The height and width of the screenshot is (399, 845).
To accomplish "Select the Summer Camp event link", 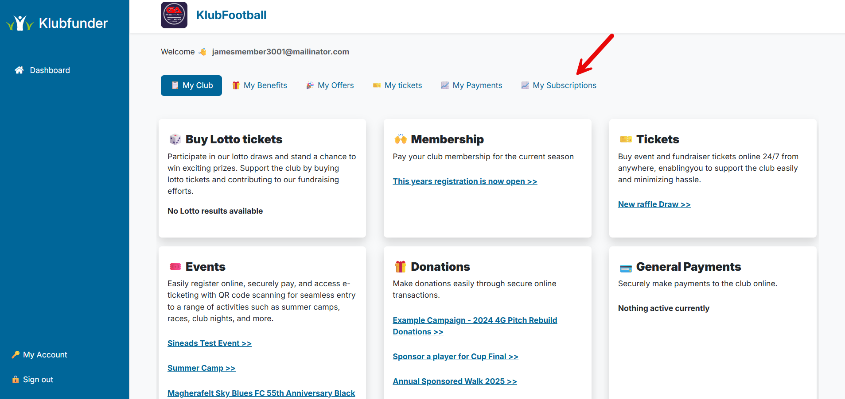I will 201,368.
